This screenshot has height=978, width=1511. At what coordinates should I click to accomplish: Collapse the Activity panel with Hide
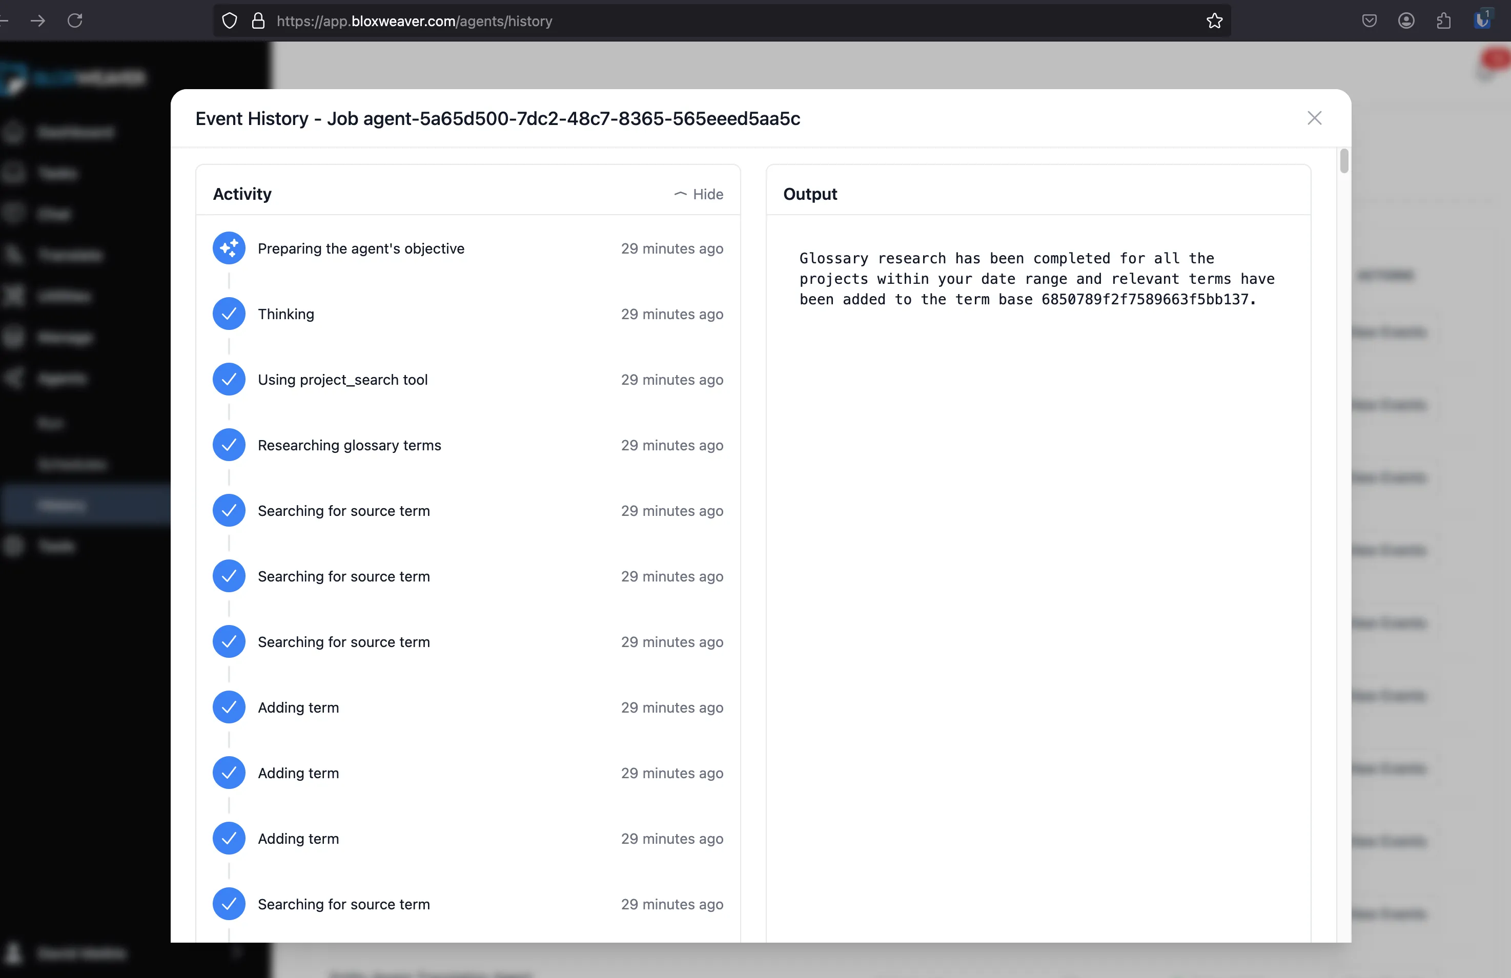tap(699, 194)
